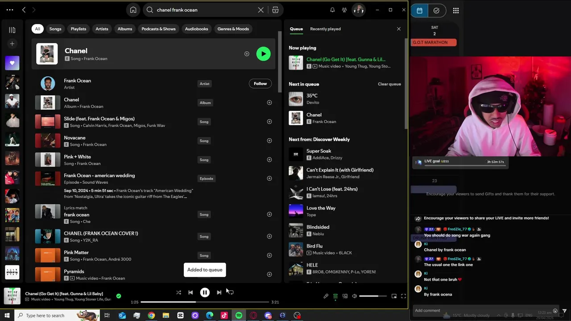The width and height of the screenshot is (571, 321).
Task: Open Spotify notifications bell
Action: point(332,10)
